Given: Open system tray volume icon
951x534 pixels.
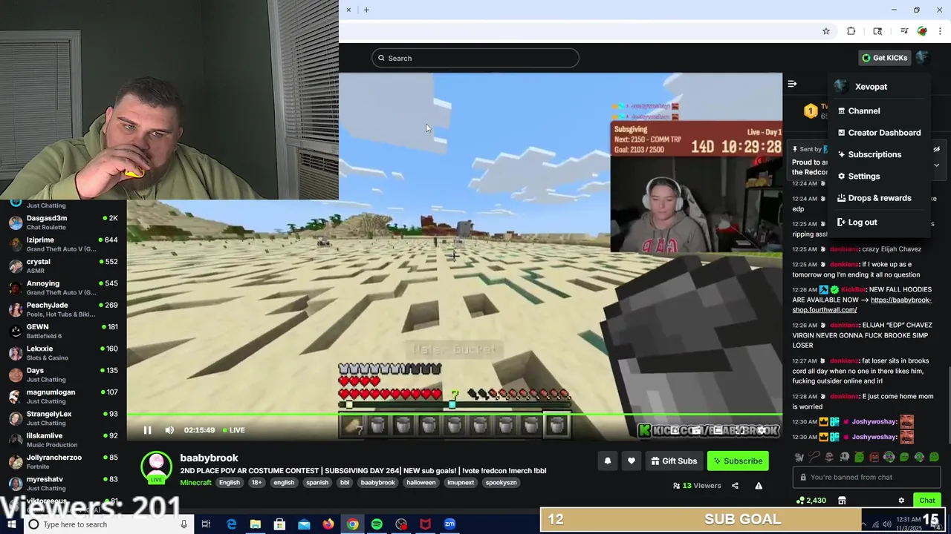Looking at the screenshot, I should pos(887,524).
